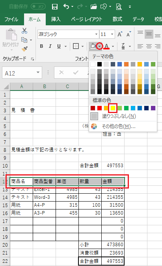Open the Undo history dropdown arrow
162x266 pixels.
coord(73,7)
